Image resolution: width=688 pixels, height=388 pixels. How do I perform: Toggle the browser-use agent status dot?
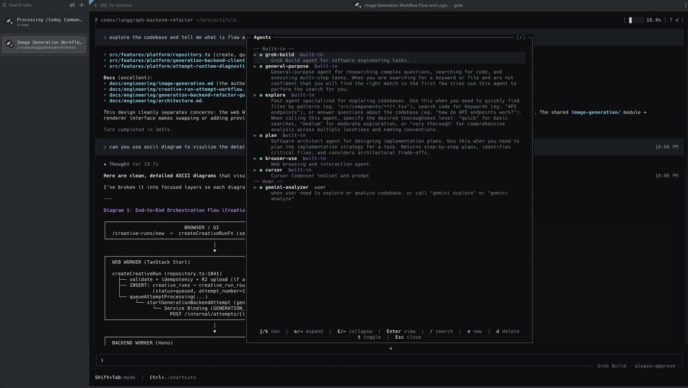point(261,158)
